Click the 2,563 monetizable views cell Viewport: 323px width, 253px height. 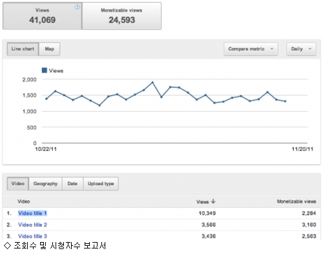[309, 236]
